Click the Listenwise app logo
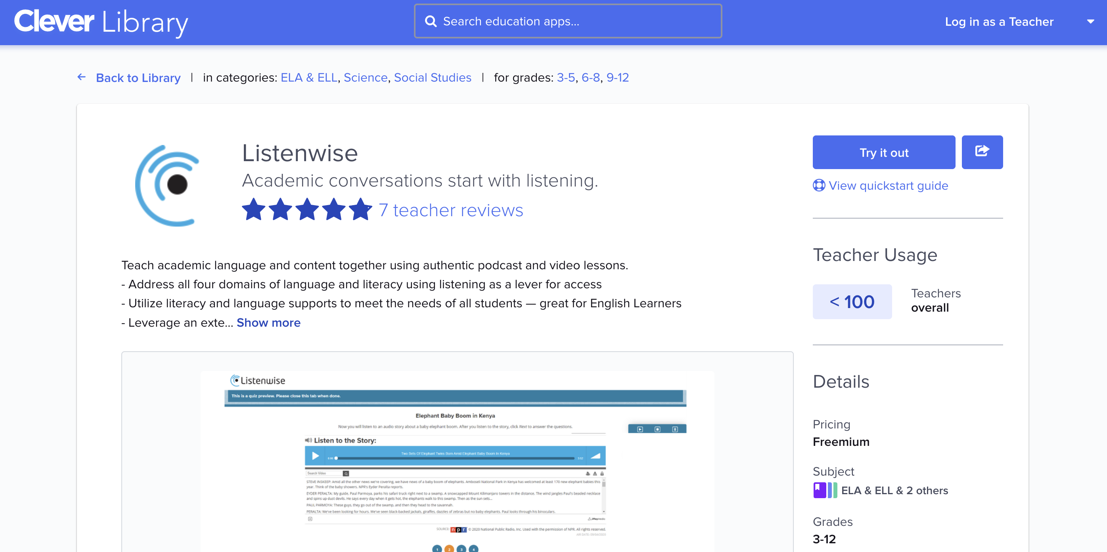The width and height of the screenshot is (1107, 552). point(168,185)
